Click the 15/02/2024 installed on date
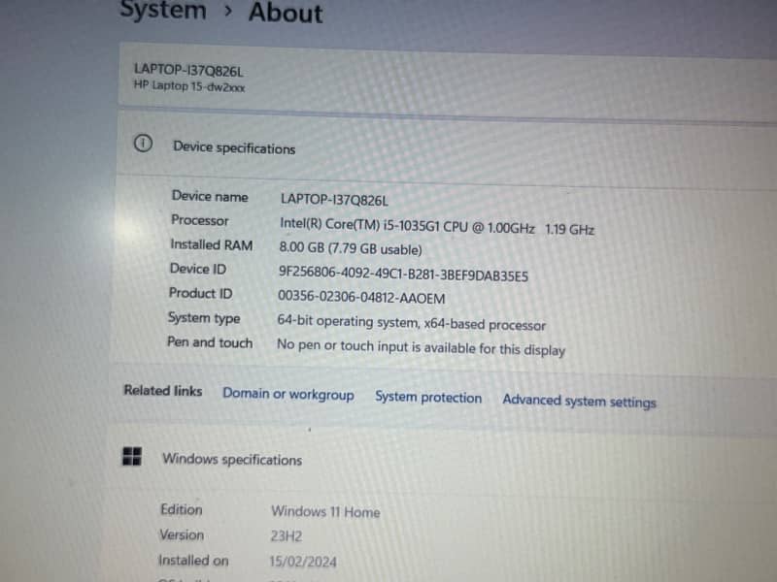Viewport: 777px width, 582px height. 303,561
